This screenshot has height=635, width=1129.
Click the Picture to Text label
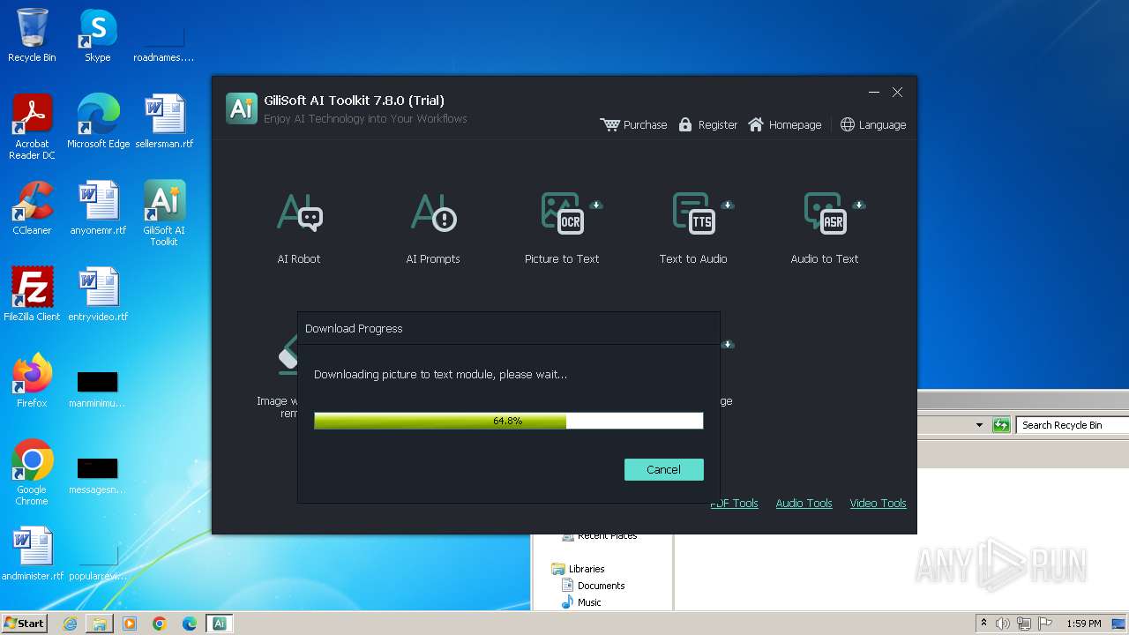coord(562,258)
